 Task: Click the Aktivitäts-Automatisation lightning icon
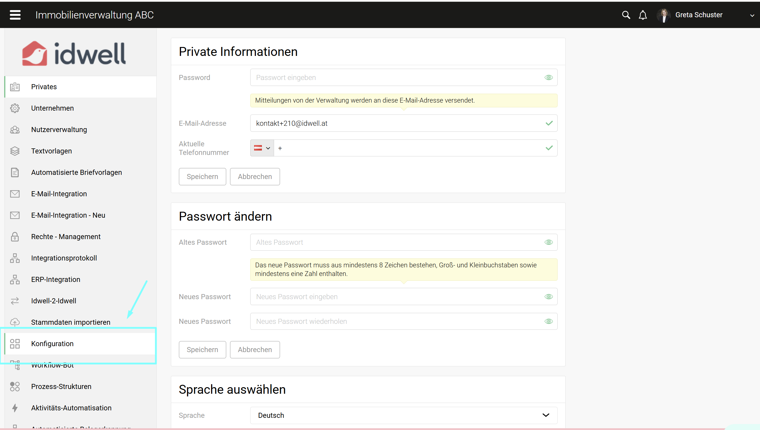click(15, 408)
